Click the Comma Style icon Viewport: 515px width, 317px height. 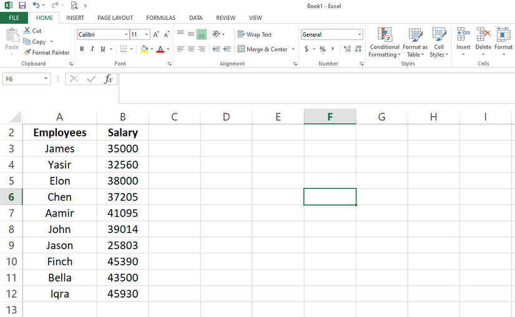click(x=332, y=49)
